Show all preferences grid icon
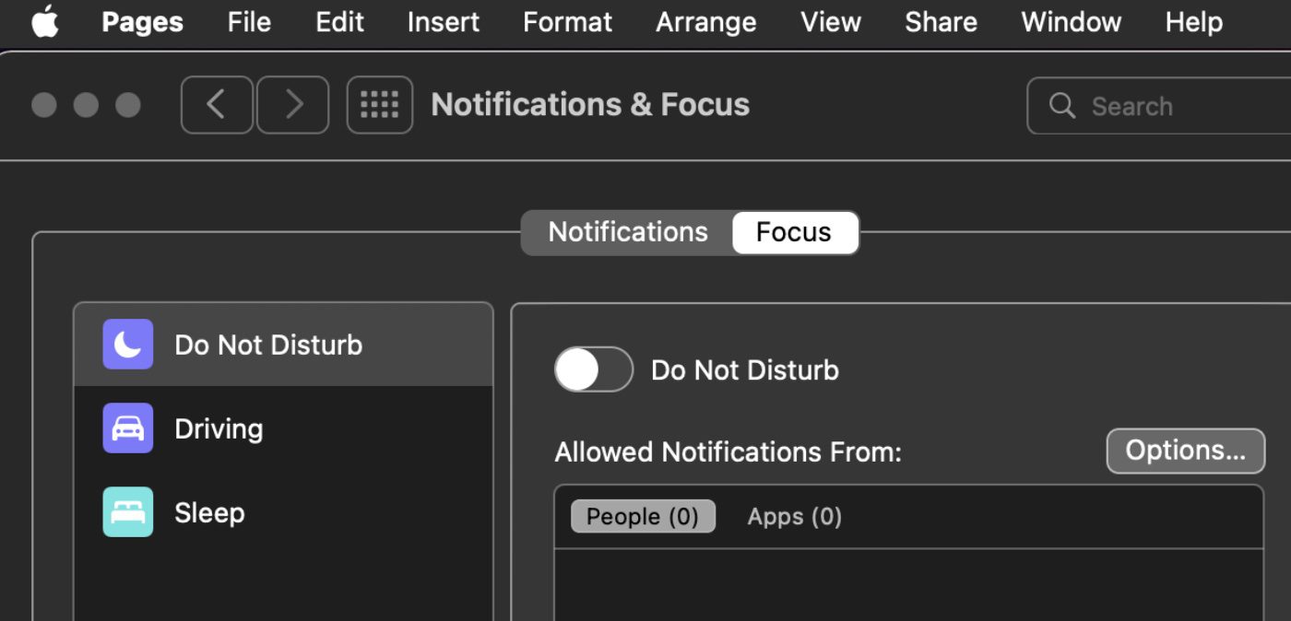Screen dimensions: 1291x621 tap(379, 105)
